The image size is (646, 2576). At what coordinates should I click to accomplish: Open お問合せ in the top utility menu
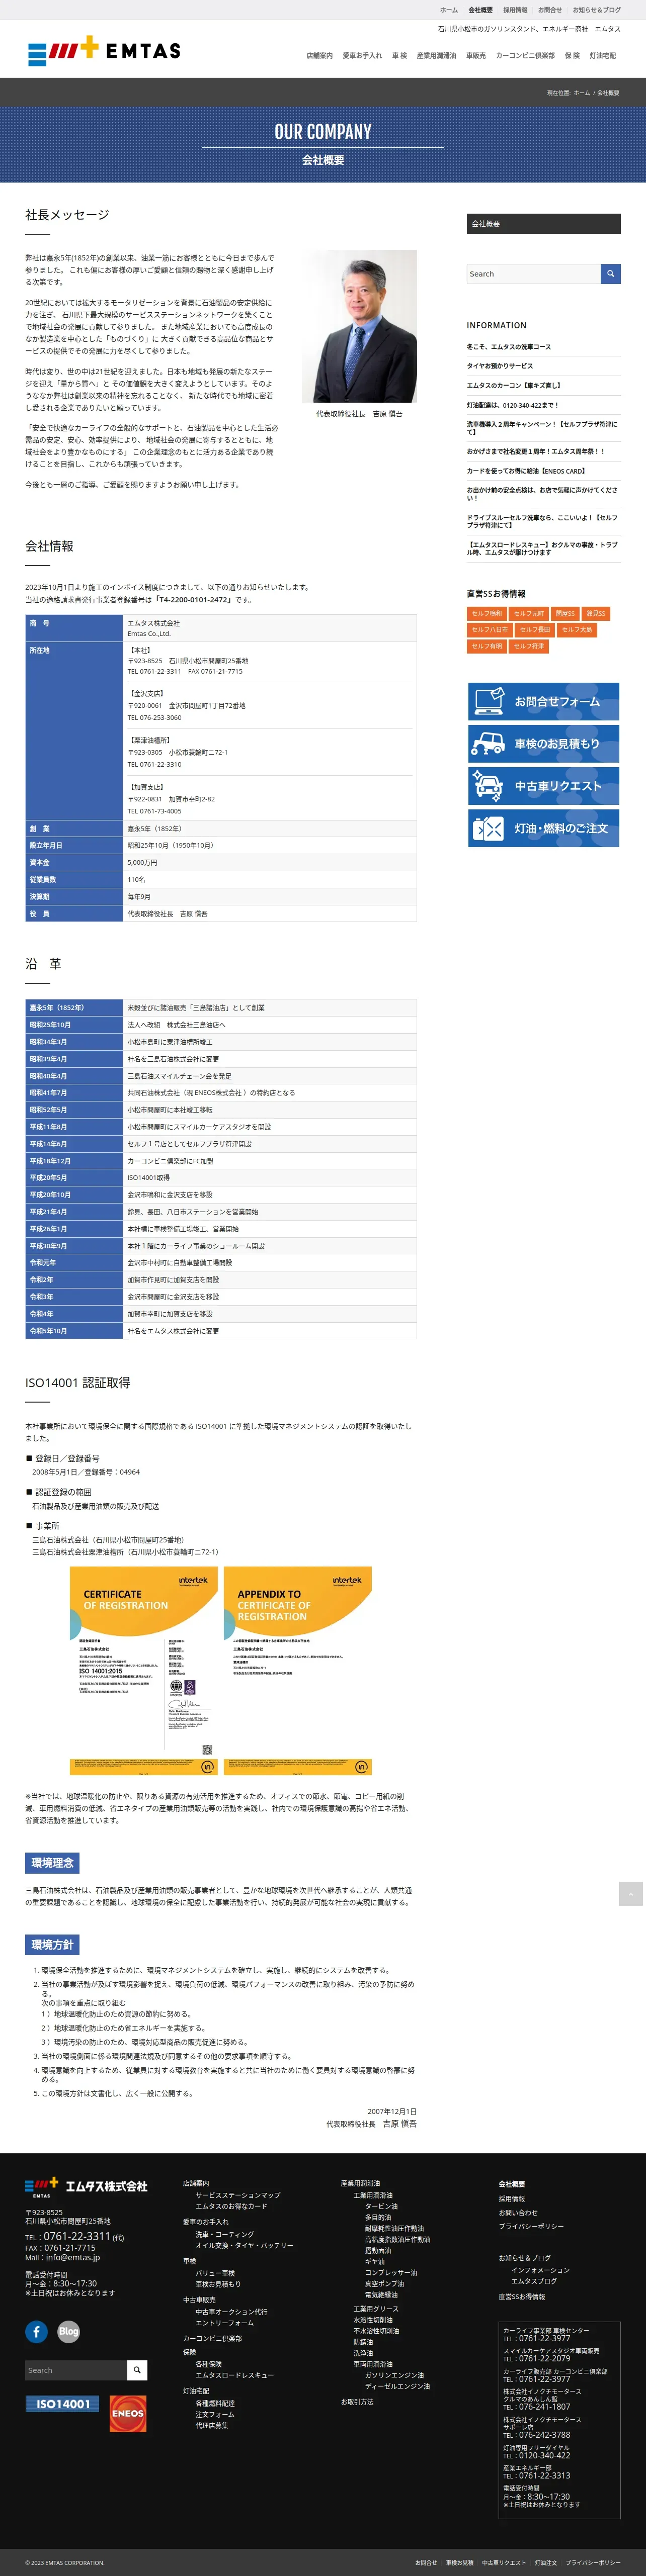550,10
